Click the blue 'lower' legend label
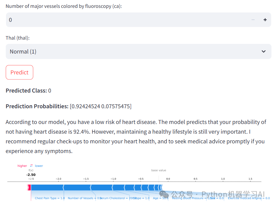 pyautogui.click(x=39, y=166)
